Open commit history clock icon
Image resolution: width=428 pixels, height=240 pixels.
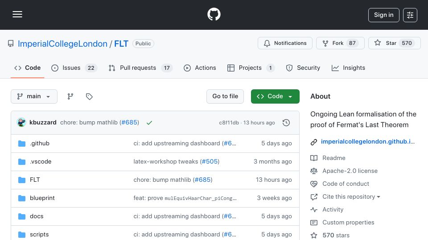pos(286,123)
